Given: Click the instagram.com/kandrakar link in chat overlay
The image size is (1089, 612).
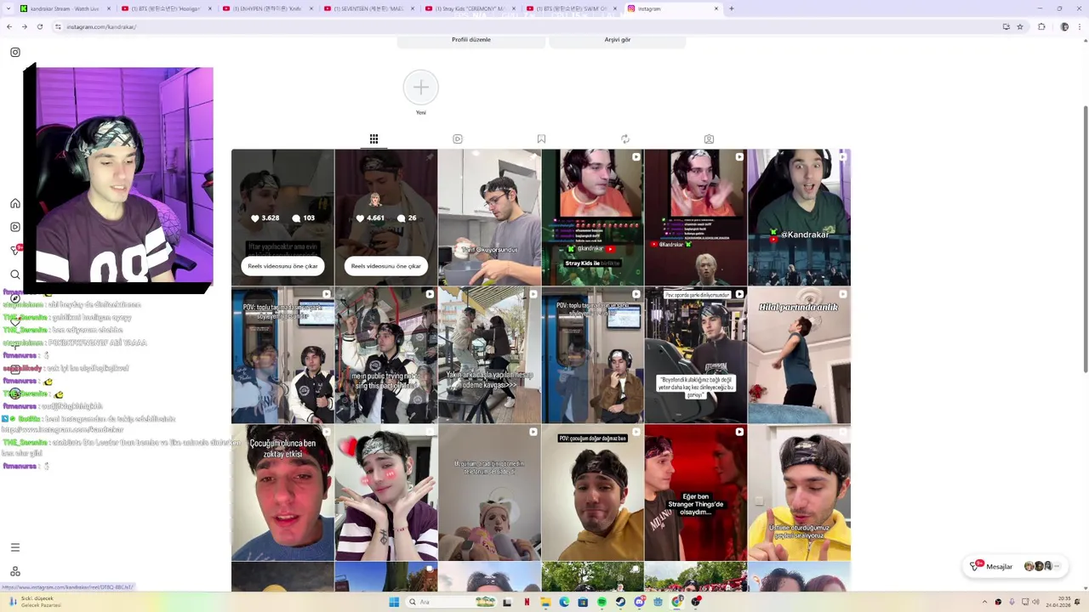Looking at the screenshot, I should [62, 429].
